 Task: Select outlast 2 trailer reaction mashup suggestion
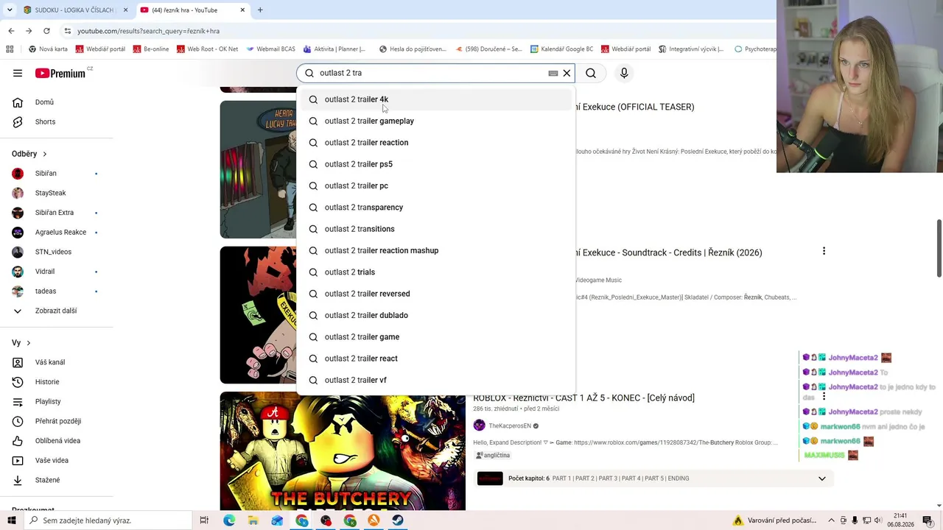436,250
